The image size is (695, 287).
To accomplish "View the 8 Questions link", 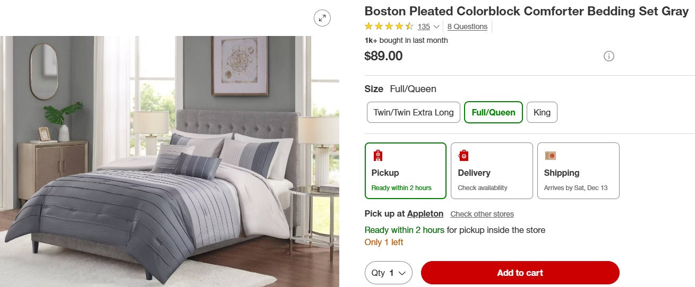I will point(467,26).
